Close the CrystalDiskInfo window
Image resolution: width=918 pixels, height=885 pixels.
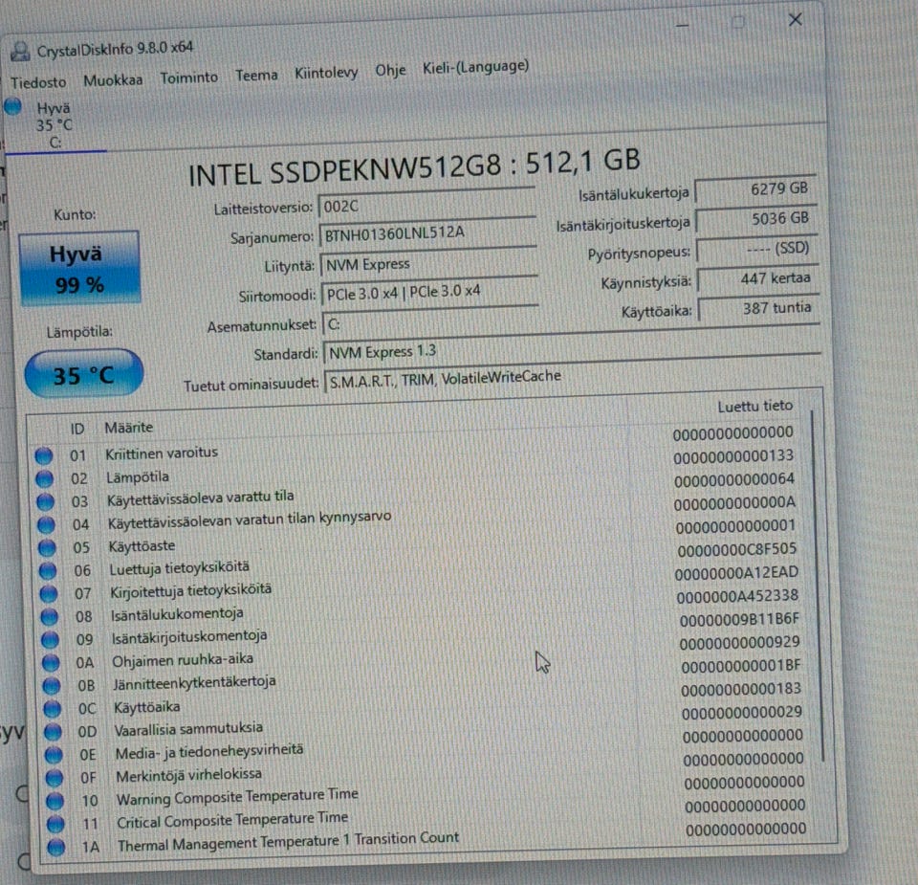(x=795, y=20)
